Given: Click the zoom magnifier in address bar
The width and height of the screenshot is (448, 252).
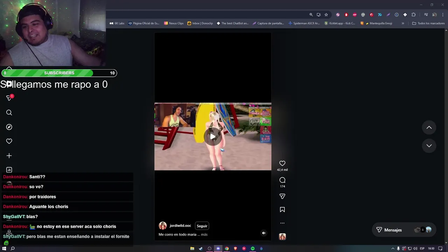Looking at the screenshot, I should click(311, 15).
